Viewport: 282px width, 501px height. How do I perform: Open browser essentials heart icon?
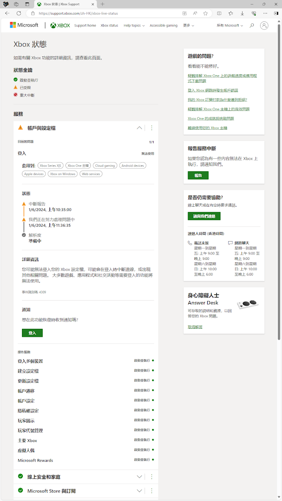254,13
